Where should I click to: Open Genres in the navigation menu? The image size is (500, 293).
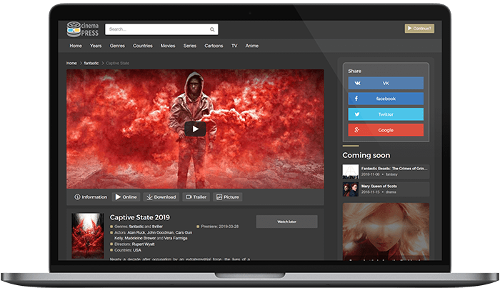tap(117, 46)
